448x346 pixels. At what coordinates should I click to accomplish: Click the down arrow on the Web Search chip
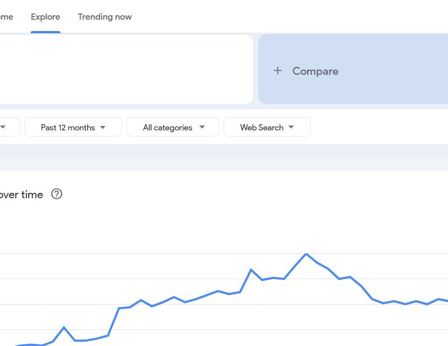click(291, 127)
